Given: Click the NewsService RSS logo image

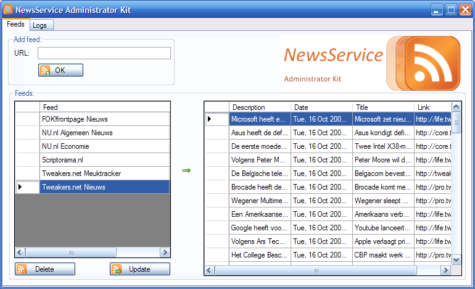Looking at the screenshot, I should (424, 63).
